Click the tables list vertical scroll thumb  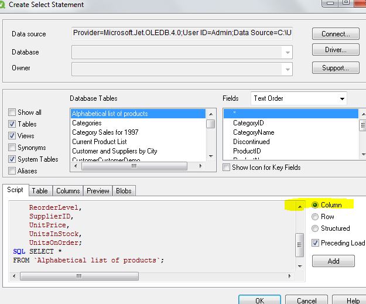[x=211, y=124]
